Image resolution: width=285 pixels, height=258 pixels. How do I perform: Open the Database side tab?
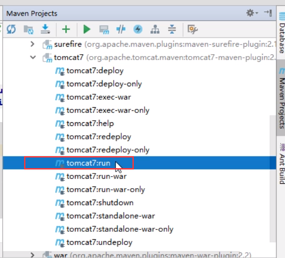pyautogui.click(x=281, y=33)
